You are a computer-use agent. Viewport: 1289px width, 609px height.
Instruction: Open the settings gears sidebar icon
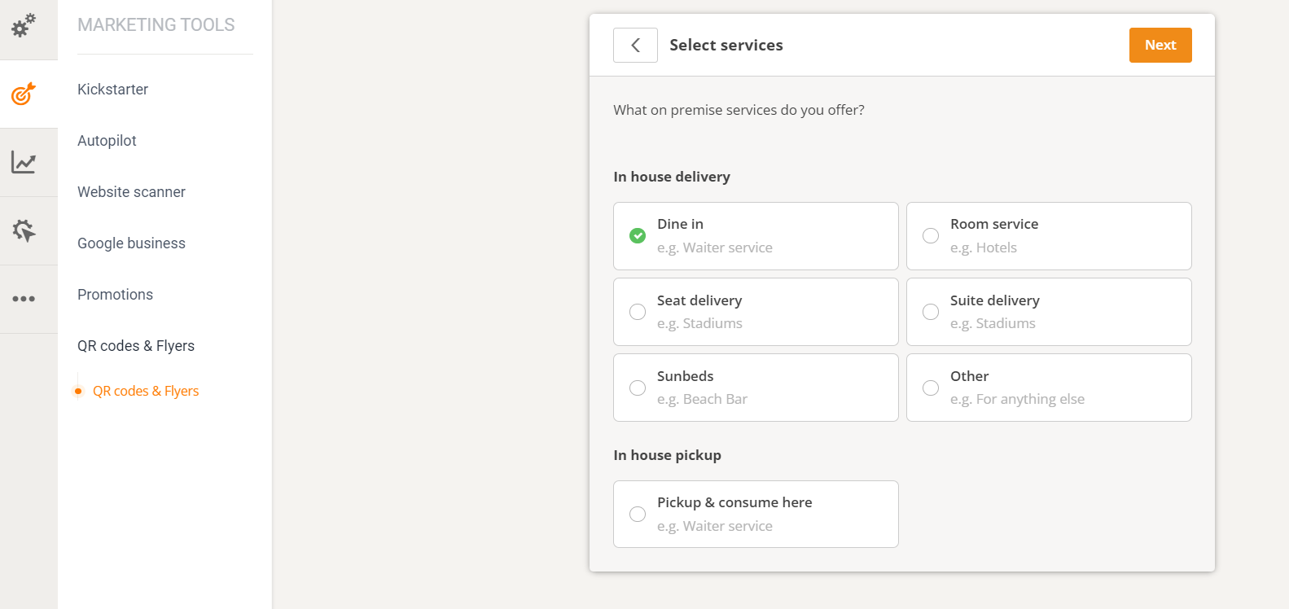(x=24, y=26)
